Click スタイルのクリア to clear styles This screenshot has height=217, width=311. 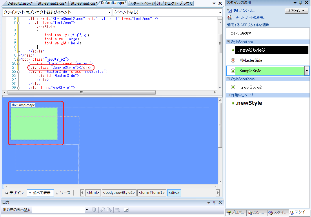[241, 34]
